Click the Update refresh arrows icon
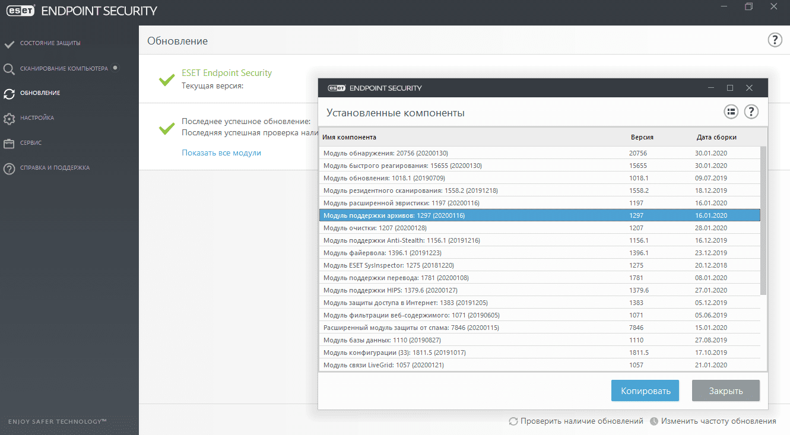 pos(9,94)
